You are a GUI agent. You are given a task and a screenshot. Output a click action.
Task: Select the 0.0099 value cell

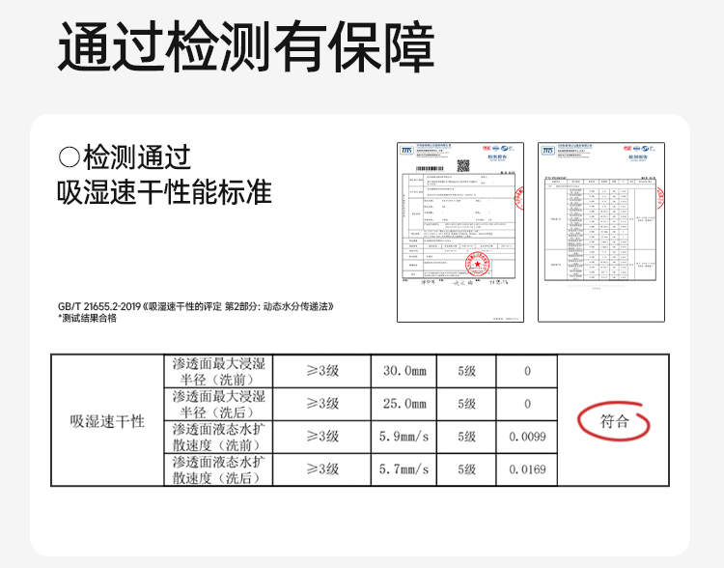point(527,437)
